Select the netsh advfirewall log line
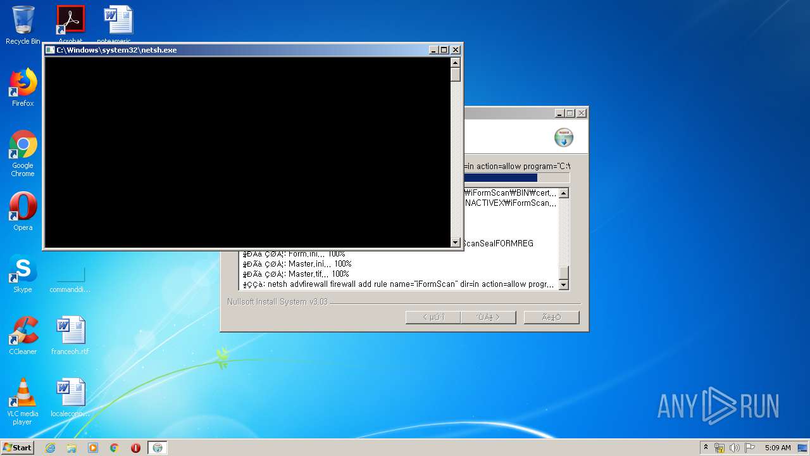 point(399,284)
